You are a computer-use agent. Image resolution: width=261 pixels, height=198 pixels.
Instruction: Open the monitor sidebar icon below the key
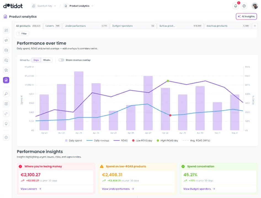6,104
